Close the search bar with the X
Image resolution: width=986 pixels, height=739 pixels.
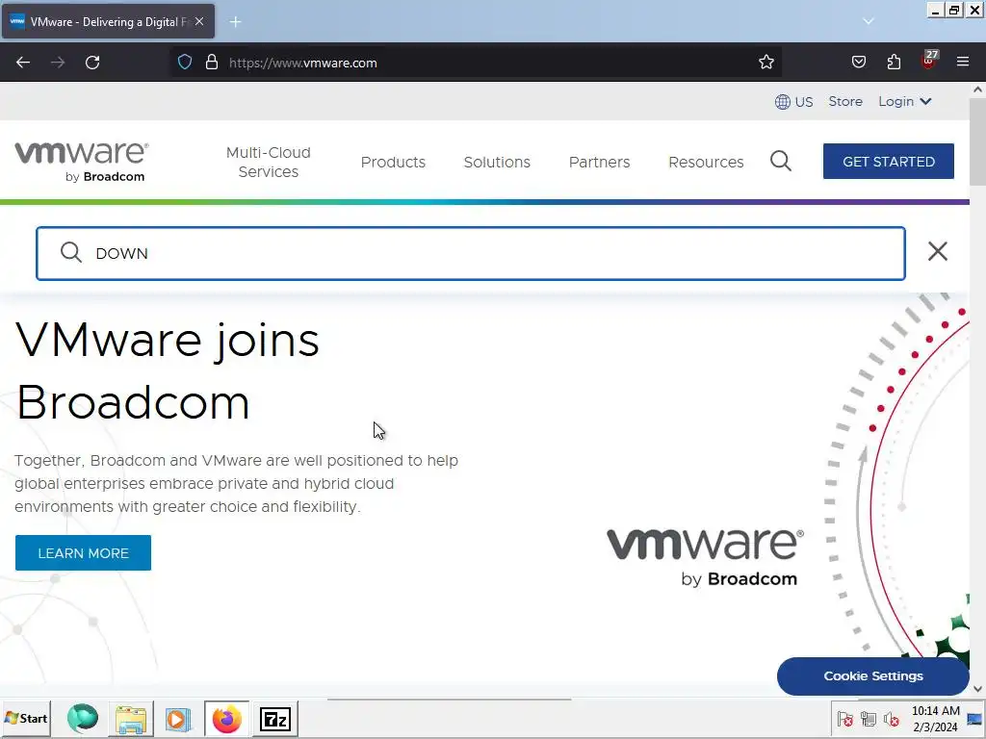938,251
